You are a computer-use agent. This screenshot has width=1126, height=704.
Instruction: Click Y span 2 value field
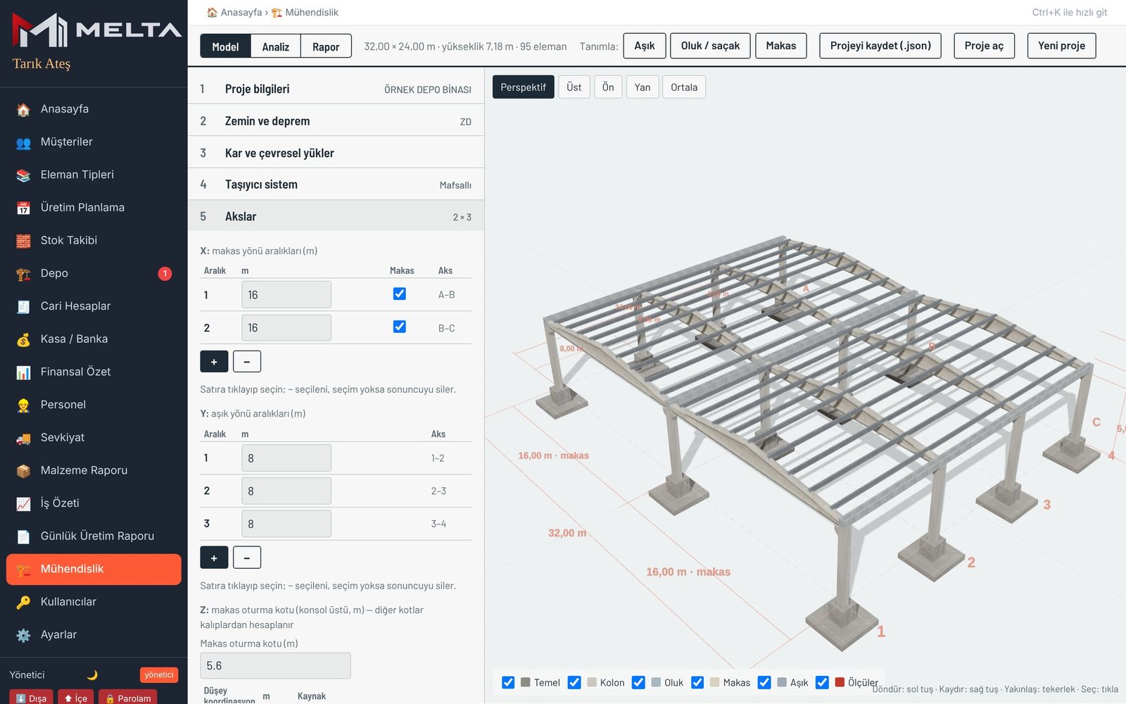point(286,491)
